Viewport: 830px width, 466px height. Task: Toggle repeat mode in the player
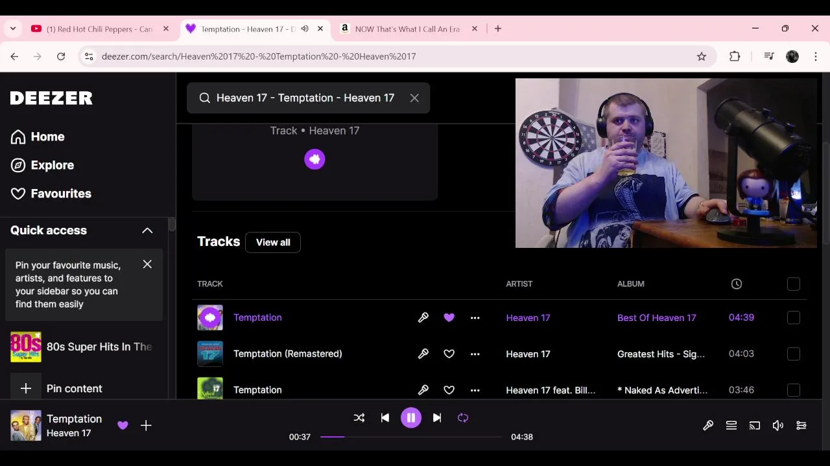pos(463,418)
